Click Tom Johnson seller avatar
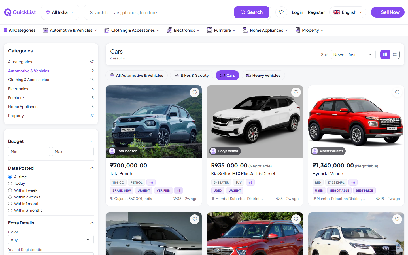 [x=112, y=151]
